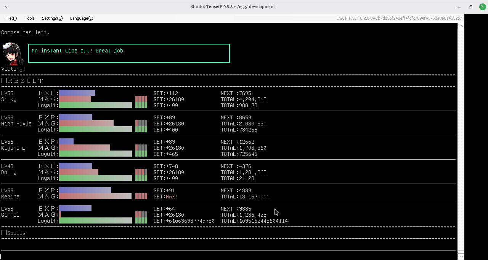Click High Pixie's MAG progress bar
This screenshot has width=488, height=260.
click(86, 123)
